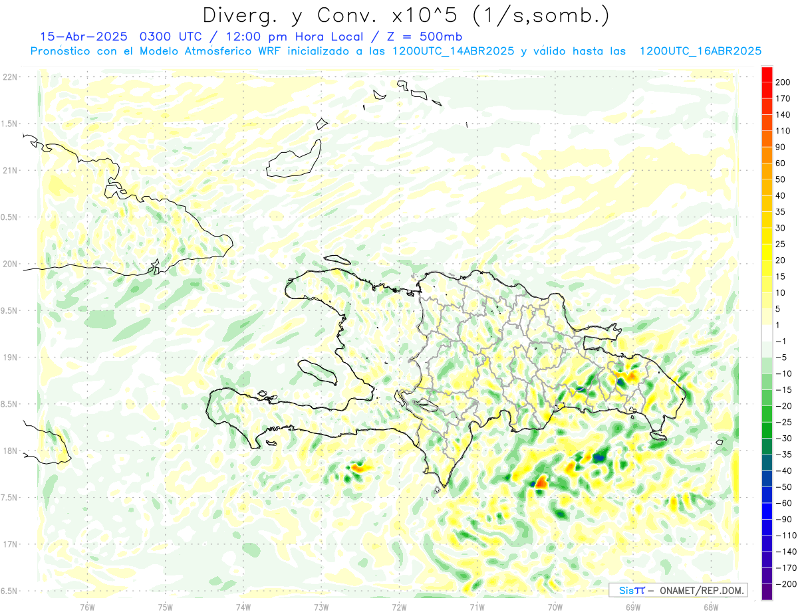Click the "74W" longitude label
This screenshot has width=798, height=616.
point(243,607)
